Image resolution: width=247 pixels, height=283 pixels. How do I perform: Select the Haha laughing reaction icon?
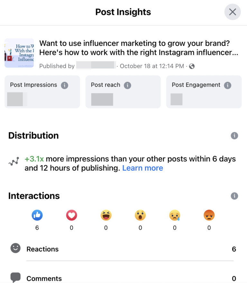[x=106, y=215]
